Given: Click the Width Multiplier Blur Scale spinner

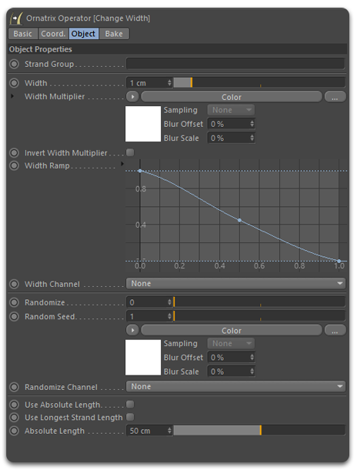Looking at the screenshot, I should pyautogui.click(x=252, y=138).
